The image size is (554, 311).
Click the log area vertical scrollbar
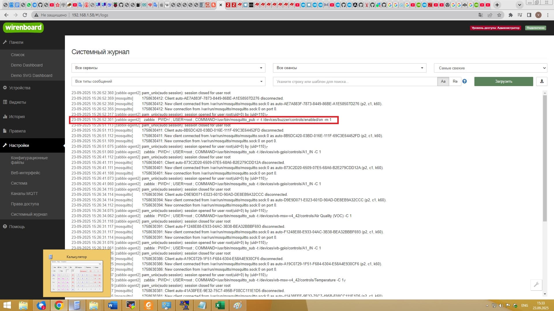(545, 158)
